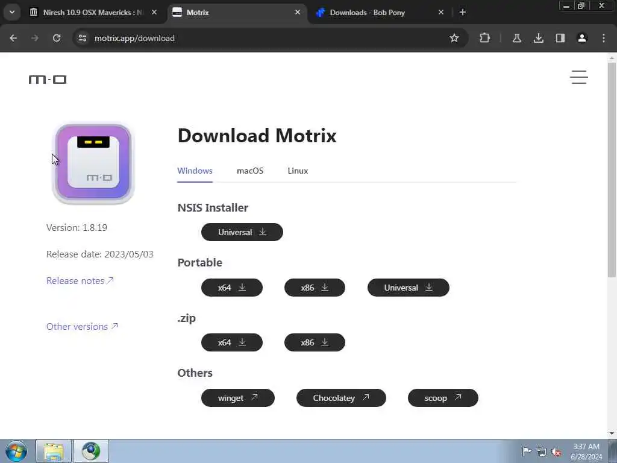Select the macOS platform tab
617x463 pixels.
pos(250,171)
